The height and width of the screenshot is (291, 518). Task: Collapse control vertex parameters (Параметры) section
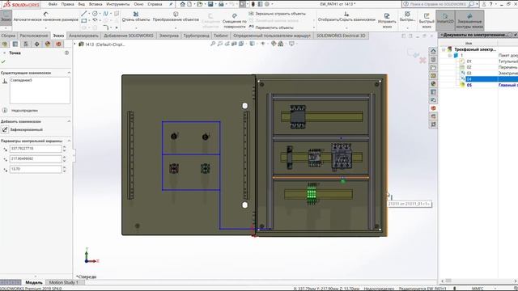(69, 141)
